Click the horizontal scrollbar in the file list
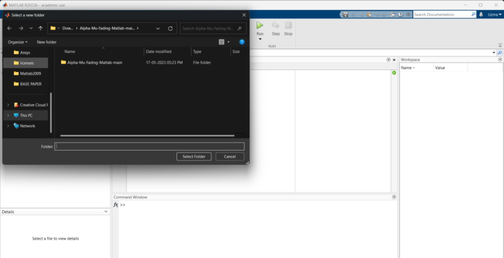The image size is (504, 258). point(147,136)
